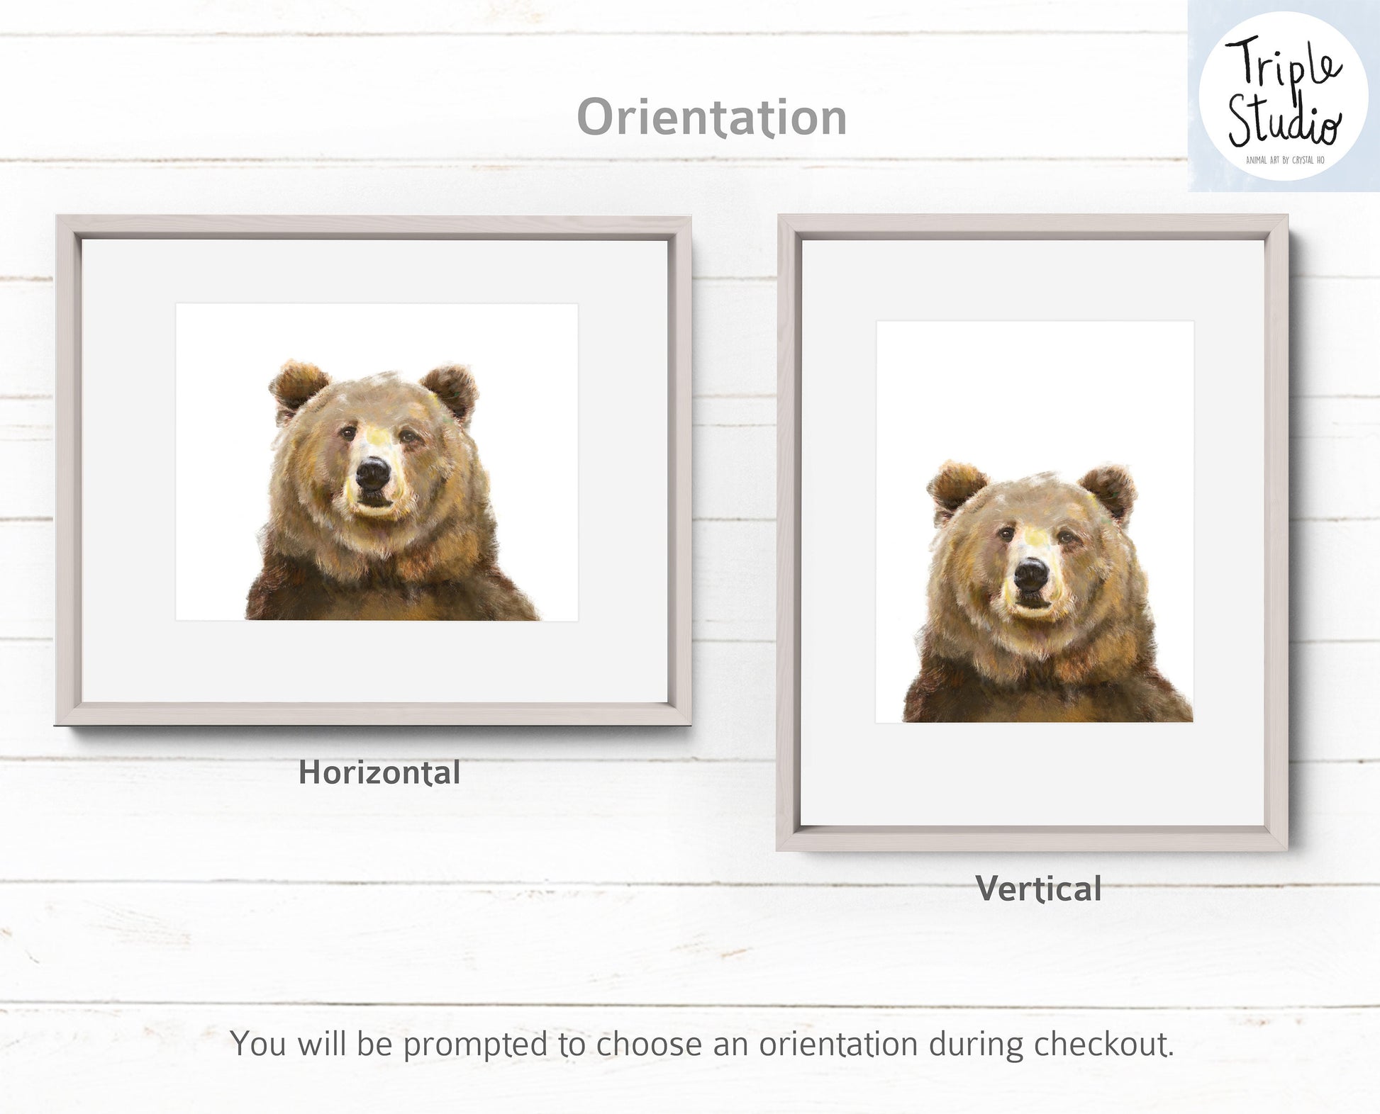This screenshot has height=1114, width=1380.
Task: Click white mat above bear in horizontal frame
Action: 376,271
